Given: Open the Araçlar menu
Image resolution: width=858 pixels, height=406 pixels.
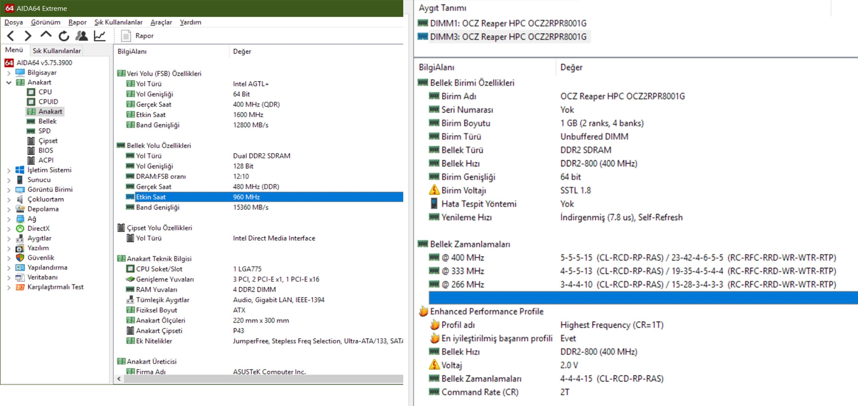Looking at the screenshot, I should point(161,22).
